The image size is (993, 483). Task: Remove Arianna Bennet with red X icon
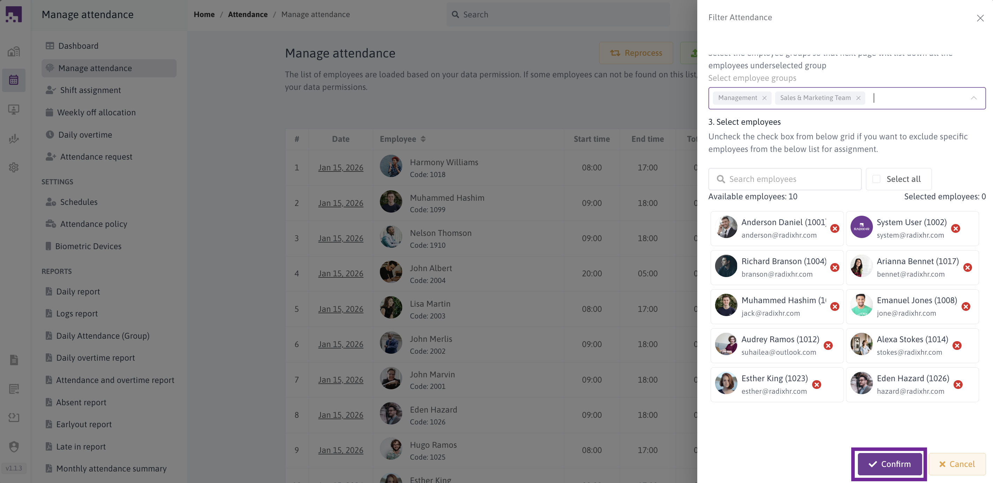(x=967, y=268)
